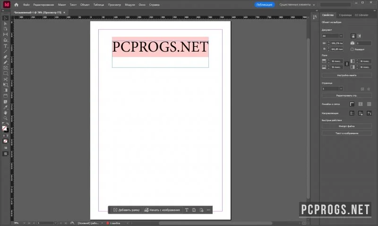
Task: Click the search field in top bar
Action: [335, 5]
